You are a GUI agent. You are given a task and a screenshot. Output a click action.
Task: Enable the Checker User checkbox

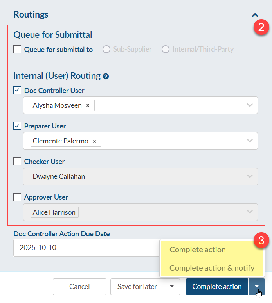tap(17, 162)
